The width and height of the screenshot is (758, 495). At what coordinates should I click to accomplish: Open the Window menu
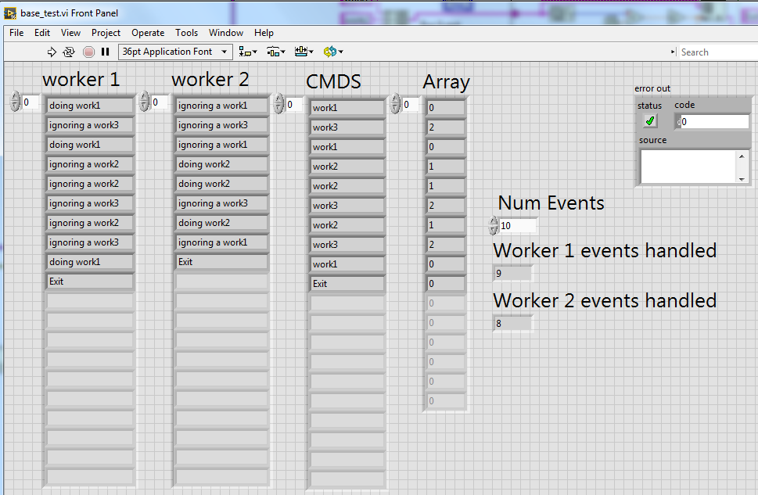(x=225, y=33)
